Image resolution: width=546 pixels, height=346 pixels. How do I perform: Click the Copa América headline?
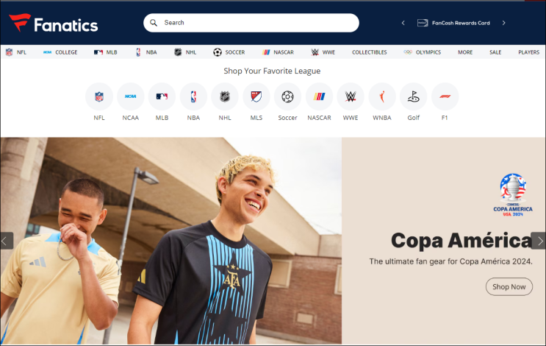click(461, 240)
